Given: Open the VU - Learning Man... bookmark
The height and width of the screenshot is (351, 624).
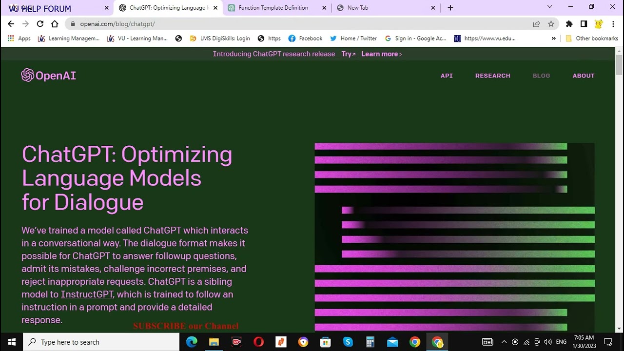Looking at the screenshot, I should coord(137,38).
